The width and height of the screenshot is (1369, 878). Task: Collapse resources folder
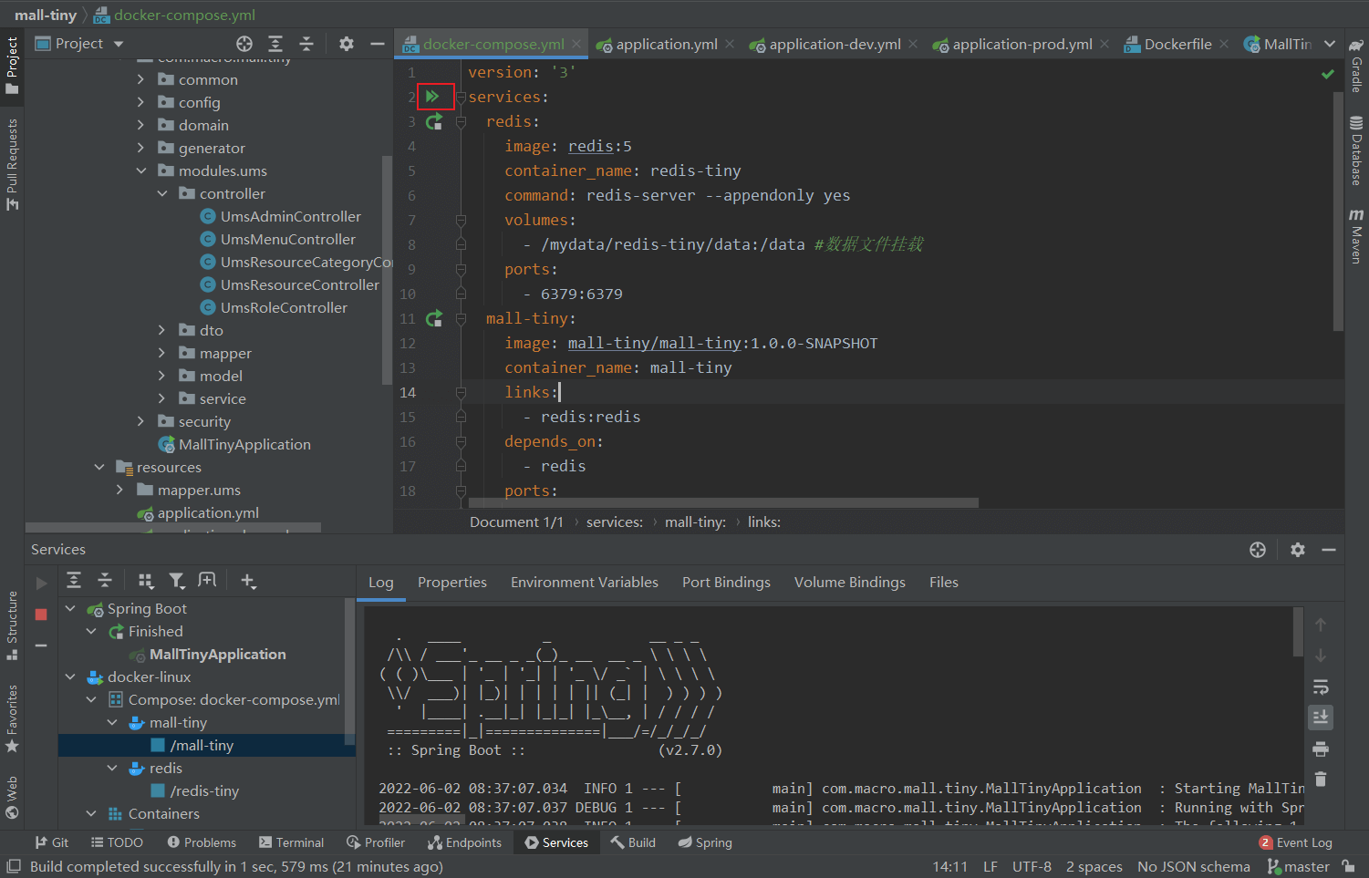[x=99, y=467]
